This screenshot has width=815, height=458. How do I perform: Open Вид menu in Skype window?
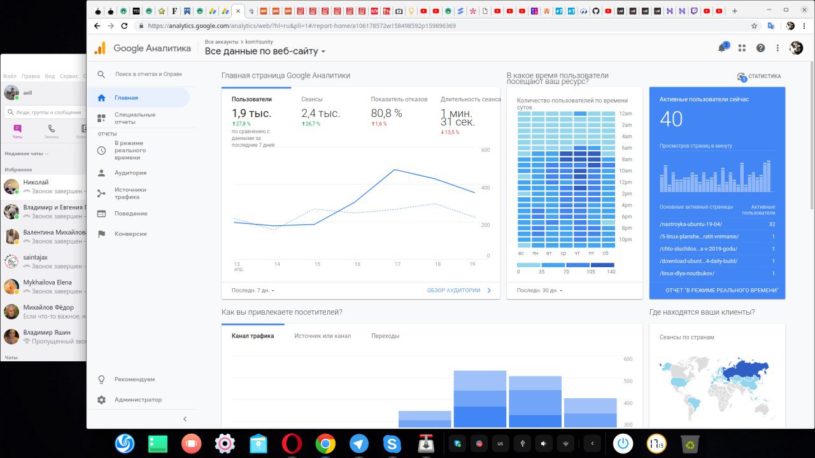50,76
